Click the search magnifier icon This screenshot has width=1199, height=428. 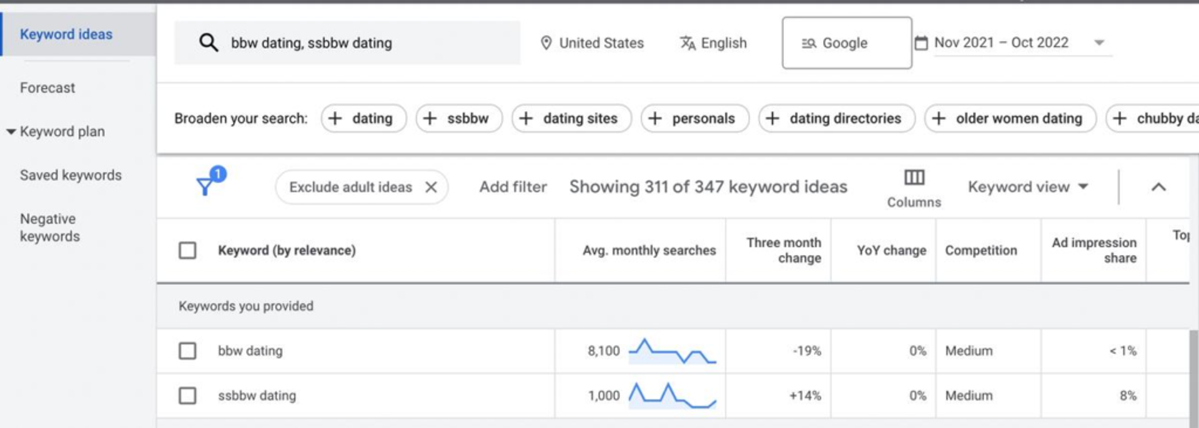pyautogui.click(x=209, y=42)
